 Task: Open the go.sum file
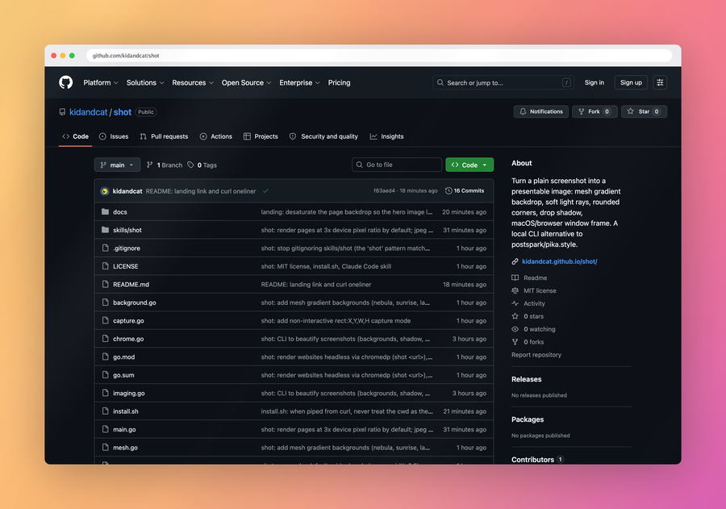123,374
